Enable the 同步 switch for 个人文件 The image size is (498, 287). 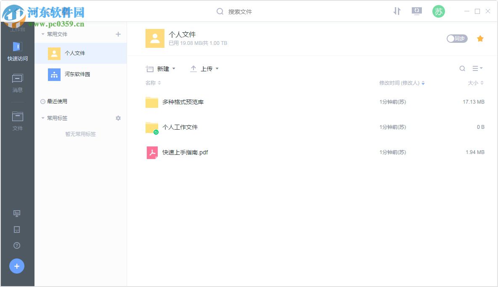click(x=457, y=38)
